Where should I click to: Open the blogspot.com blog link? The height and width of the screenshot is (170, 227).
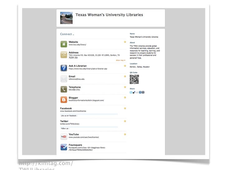pyautogui.click(x=86, y=100)
